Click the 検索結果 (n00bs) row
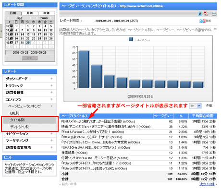The height and width of the screenshot is (189, 221). click(x=74, y=153)
